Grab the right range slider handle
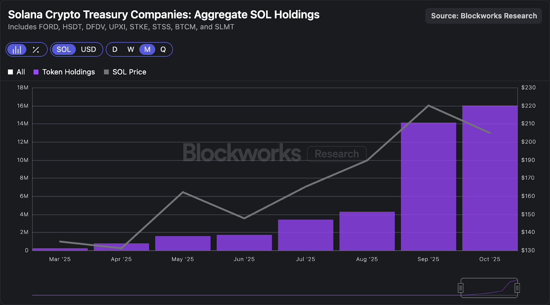Image resolution: width=550 pixels, height=305 pixels. 517,288
